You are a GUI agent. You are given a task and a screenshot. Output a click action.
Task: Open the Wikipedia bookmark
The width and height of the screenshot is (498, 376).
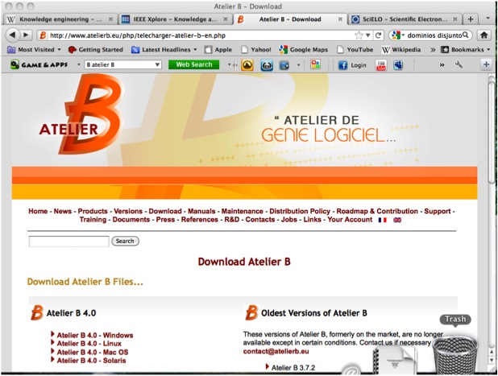tap(401, 49)
